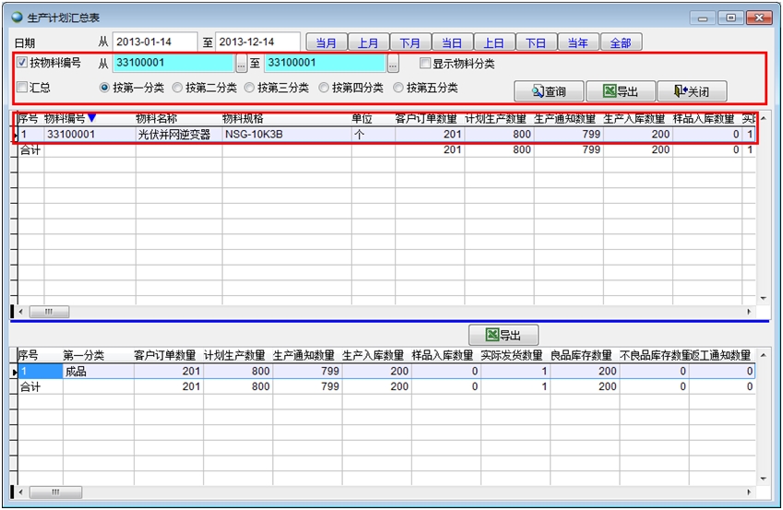Select the 成品 row in lower table

(76, 372)
